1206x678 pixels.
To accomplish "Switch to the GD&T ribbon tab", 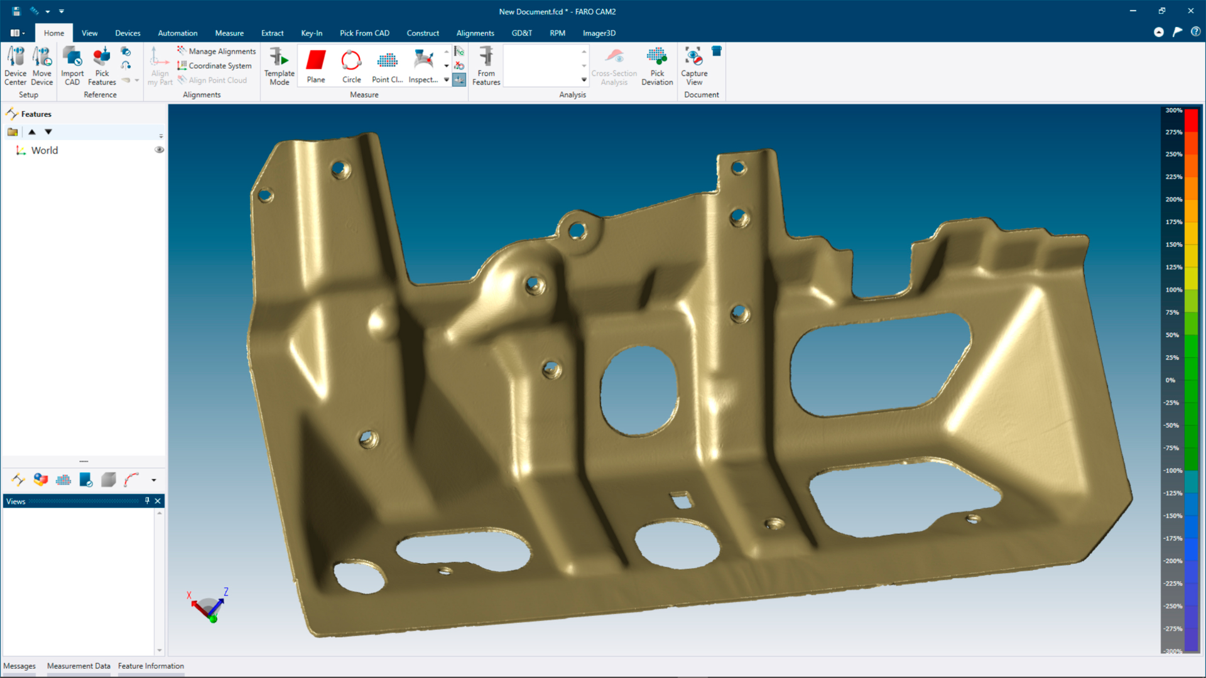I will coord(522,33).
